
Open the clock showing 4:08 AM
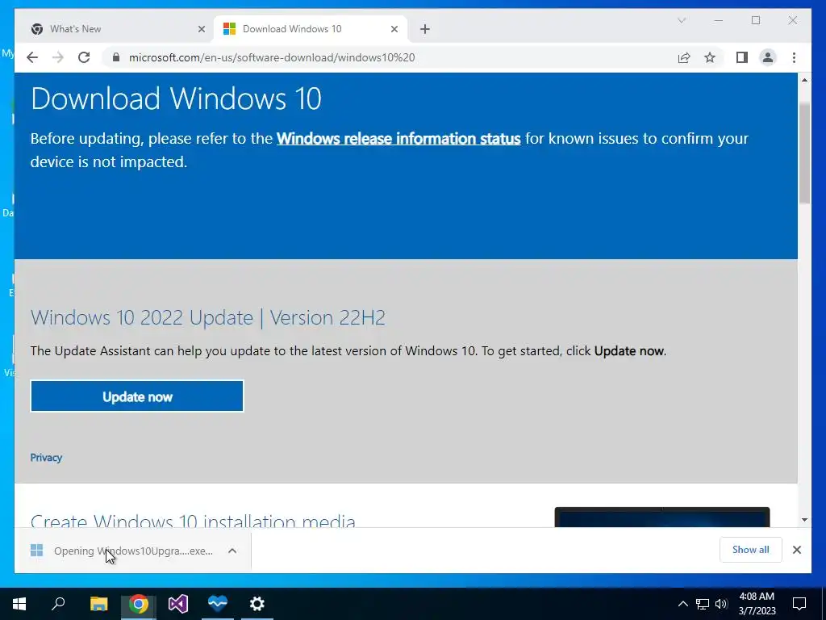(x=757, y=604)
